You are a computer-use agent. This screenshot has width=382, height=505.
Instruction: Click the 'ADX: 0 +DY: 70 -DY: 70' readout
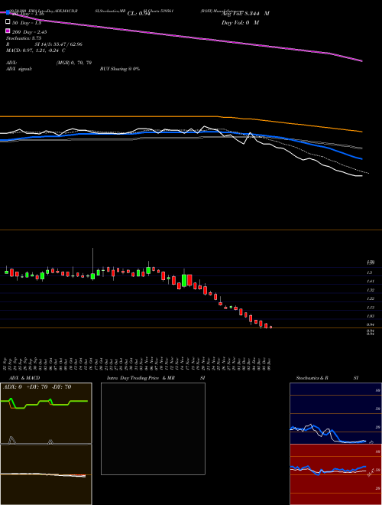tap(37, 387)
